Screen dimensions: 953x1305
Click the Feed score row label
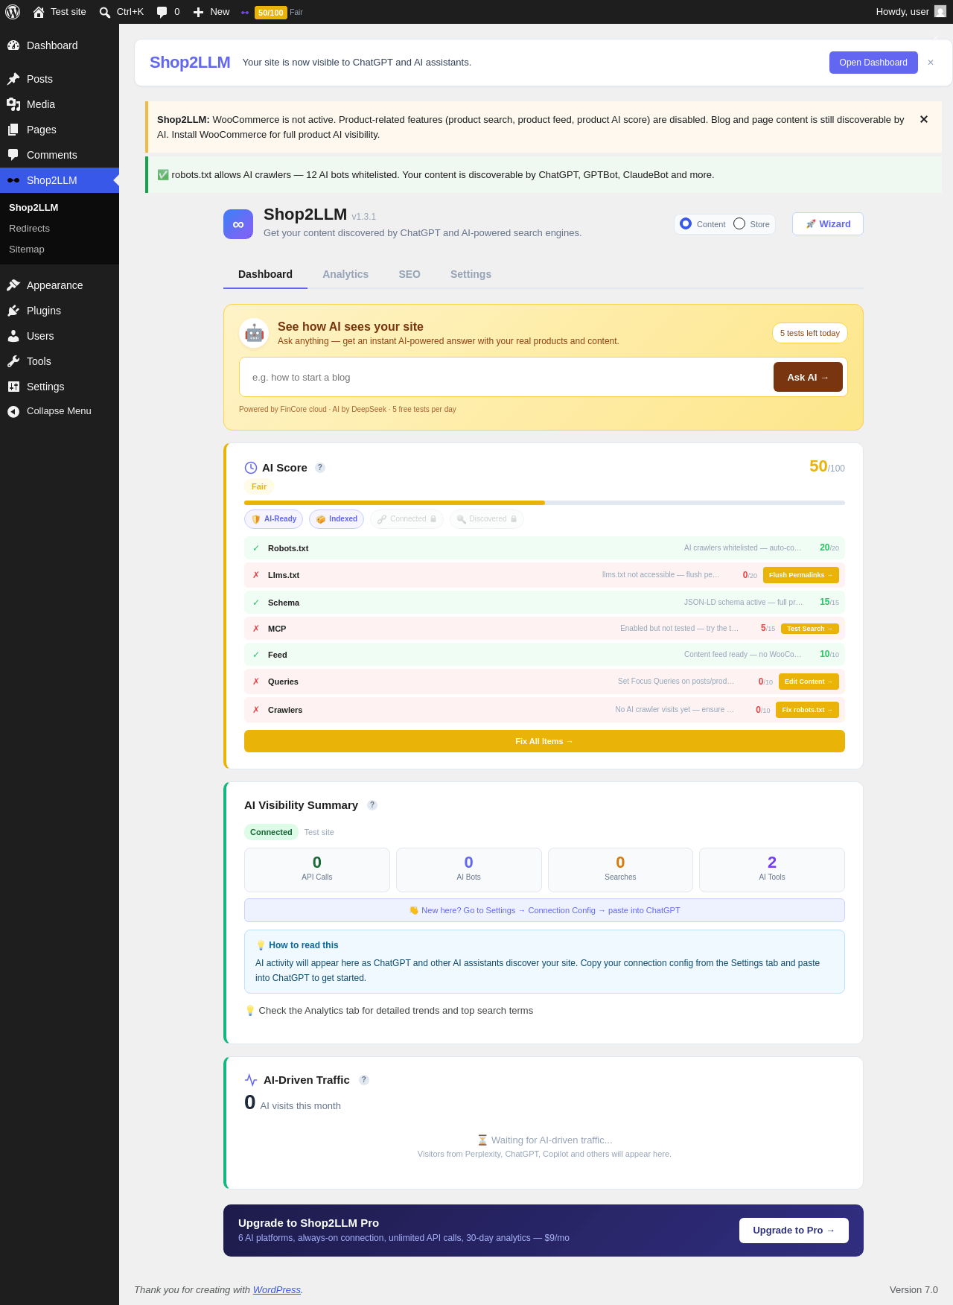278,655
